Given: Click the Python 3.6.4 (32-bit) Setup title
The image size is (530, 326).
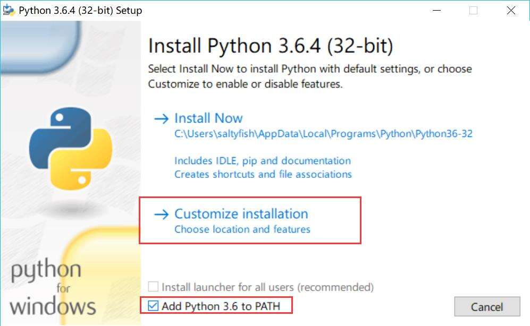Looking at the screenshot, I should pyautogui.click(x=80, y=11).
